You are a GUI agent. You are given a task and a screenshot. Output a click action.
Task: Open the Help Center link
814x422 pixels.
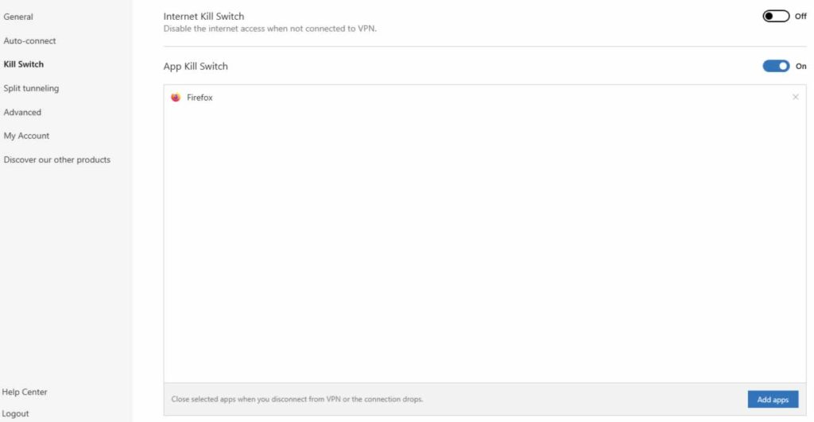[25, 392]
